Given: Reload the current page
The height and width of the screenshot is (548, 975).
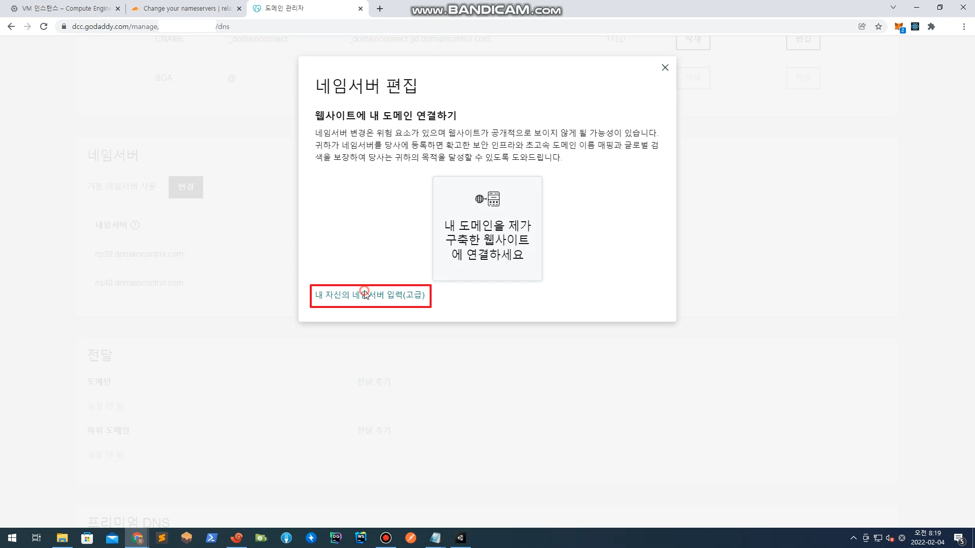Looking at the screenshot, I should click(44, 26).
